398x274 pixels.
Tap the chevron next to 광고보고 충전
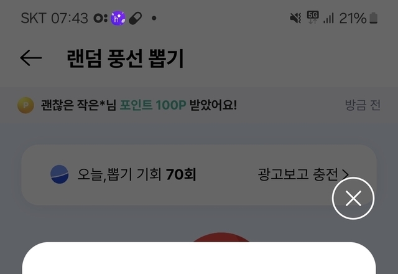pyautogui.click(x=345, y=175)
